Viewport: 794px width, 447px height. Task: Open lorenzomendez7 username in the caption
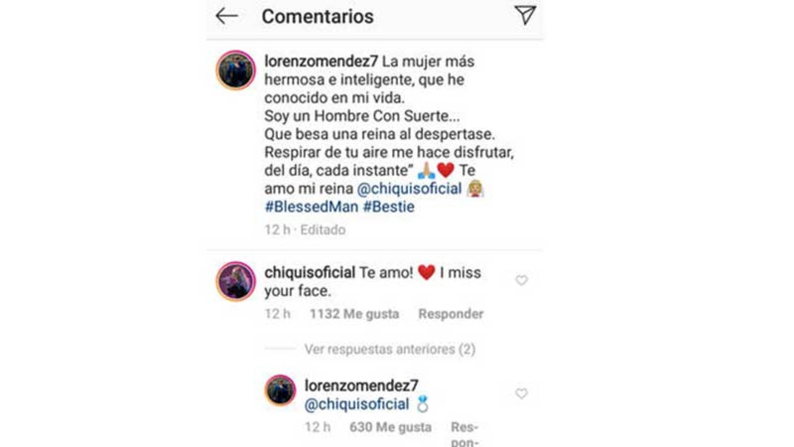(321, 61)
